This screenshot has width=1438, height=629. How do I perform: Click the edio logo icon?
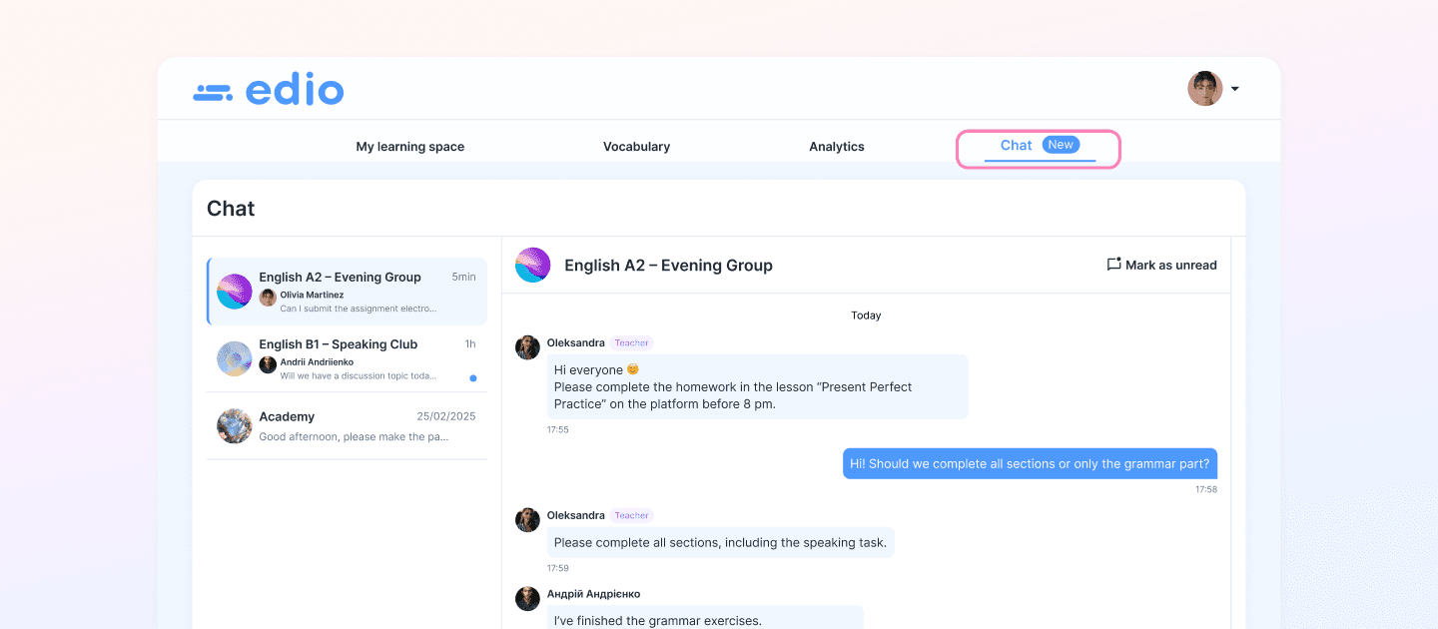click(x=212, y=90)
